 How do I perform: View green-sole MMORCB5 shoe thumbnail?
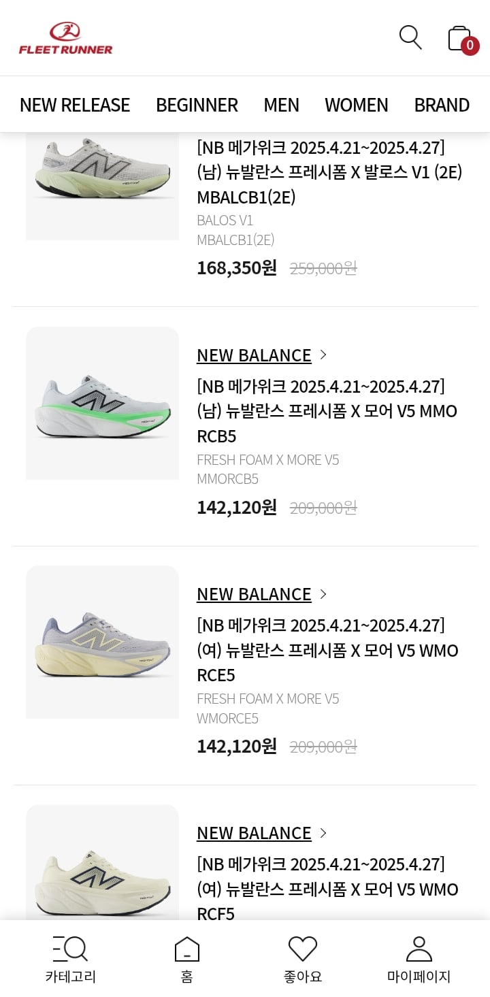pos(103,403)
